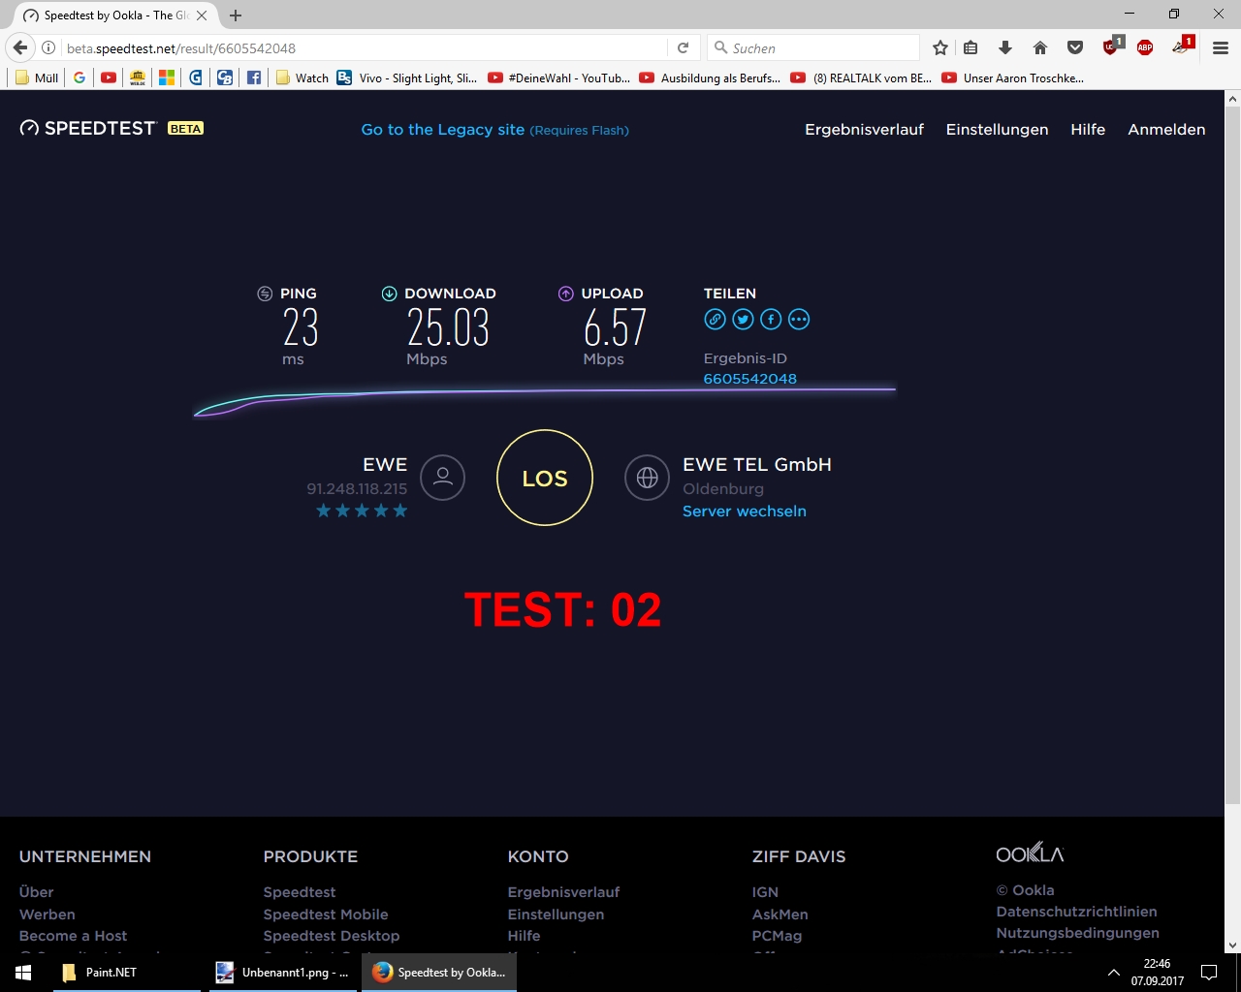
Task: Open Ausbildung als Berufs bookmark
Action: pyautogui.click(x=711, y=77)
